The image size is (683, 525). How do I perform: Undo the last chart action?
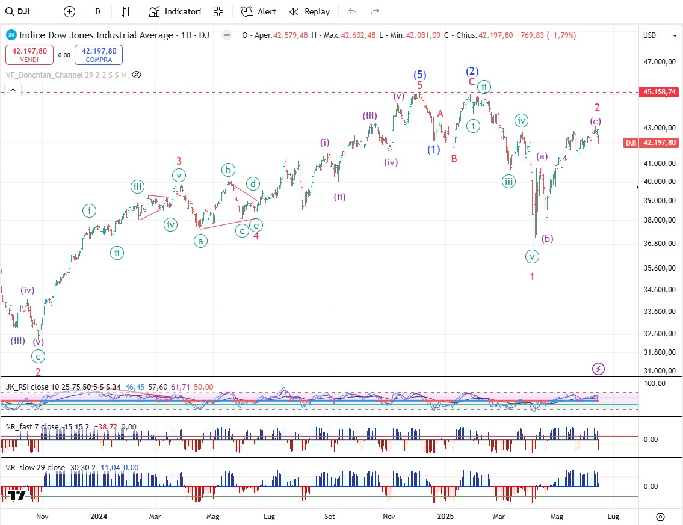(x=353, y=12)
